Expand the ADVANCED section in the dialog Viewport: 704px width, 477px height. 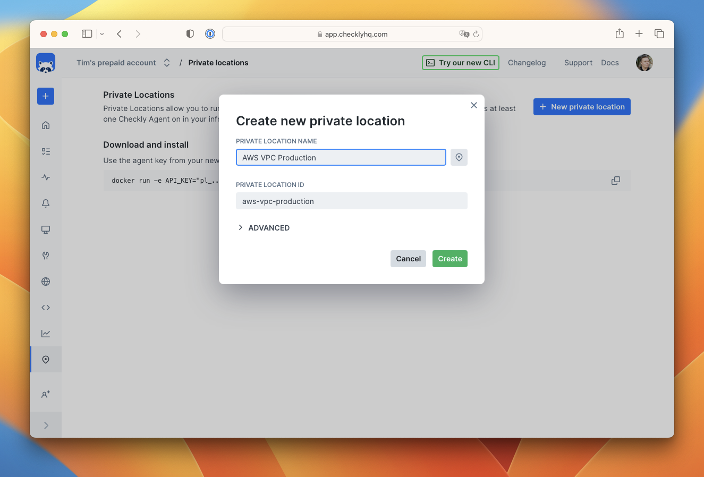[264, 227]
